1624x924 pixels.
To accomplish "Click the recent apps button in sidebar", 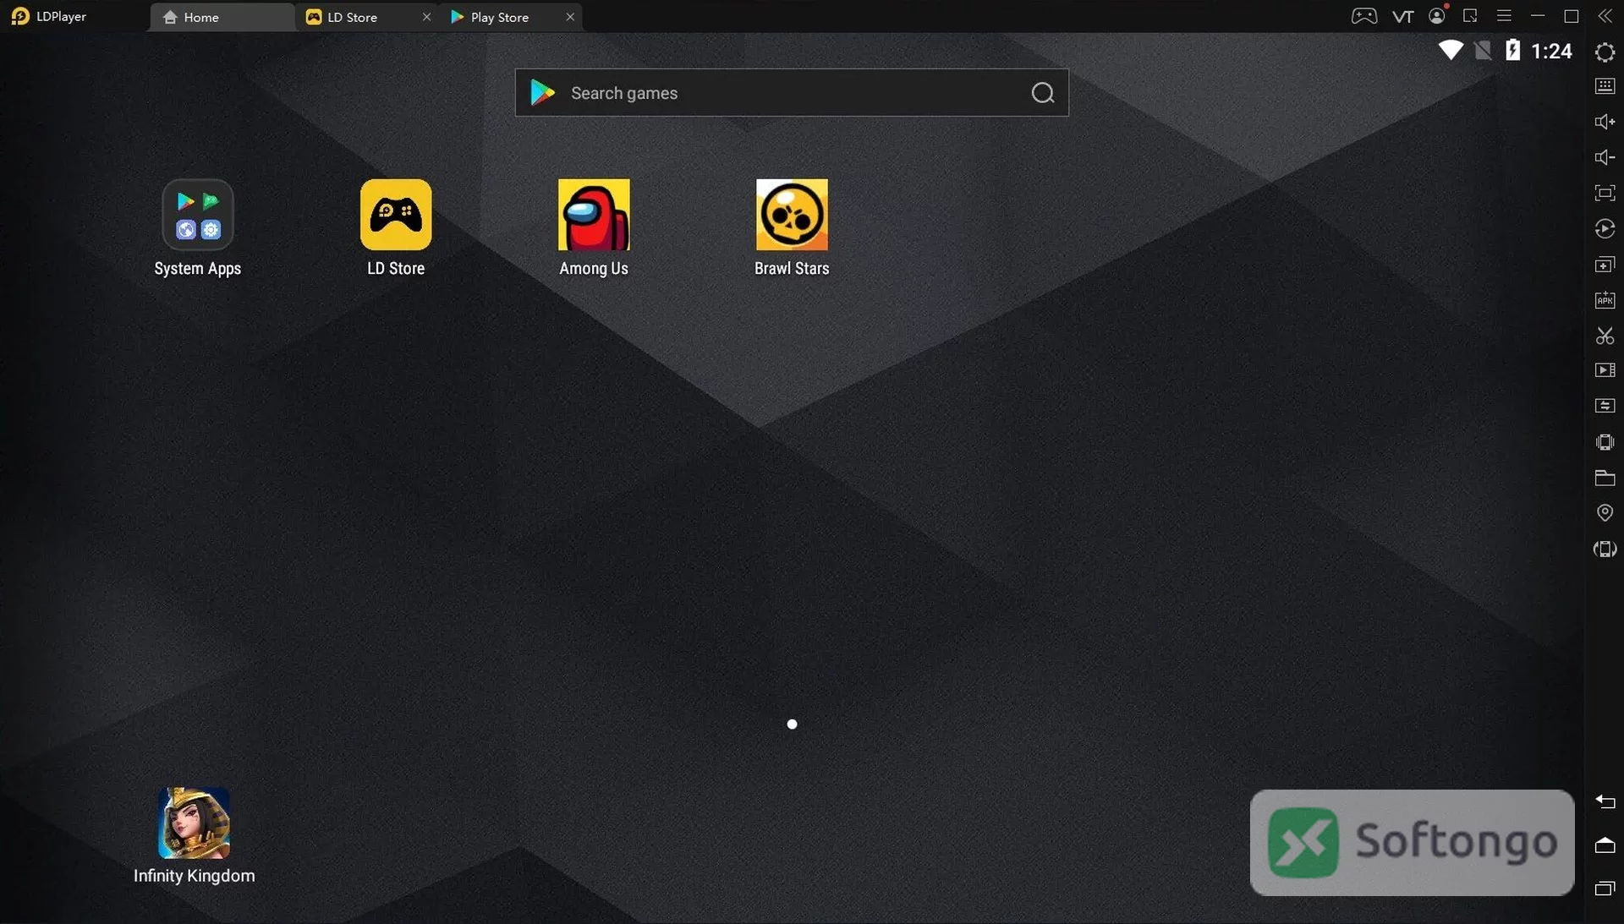I will tap(1605, 888).
